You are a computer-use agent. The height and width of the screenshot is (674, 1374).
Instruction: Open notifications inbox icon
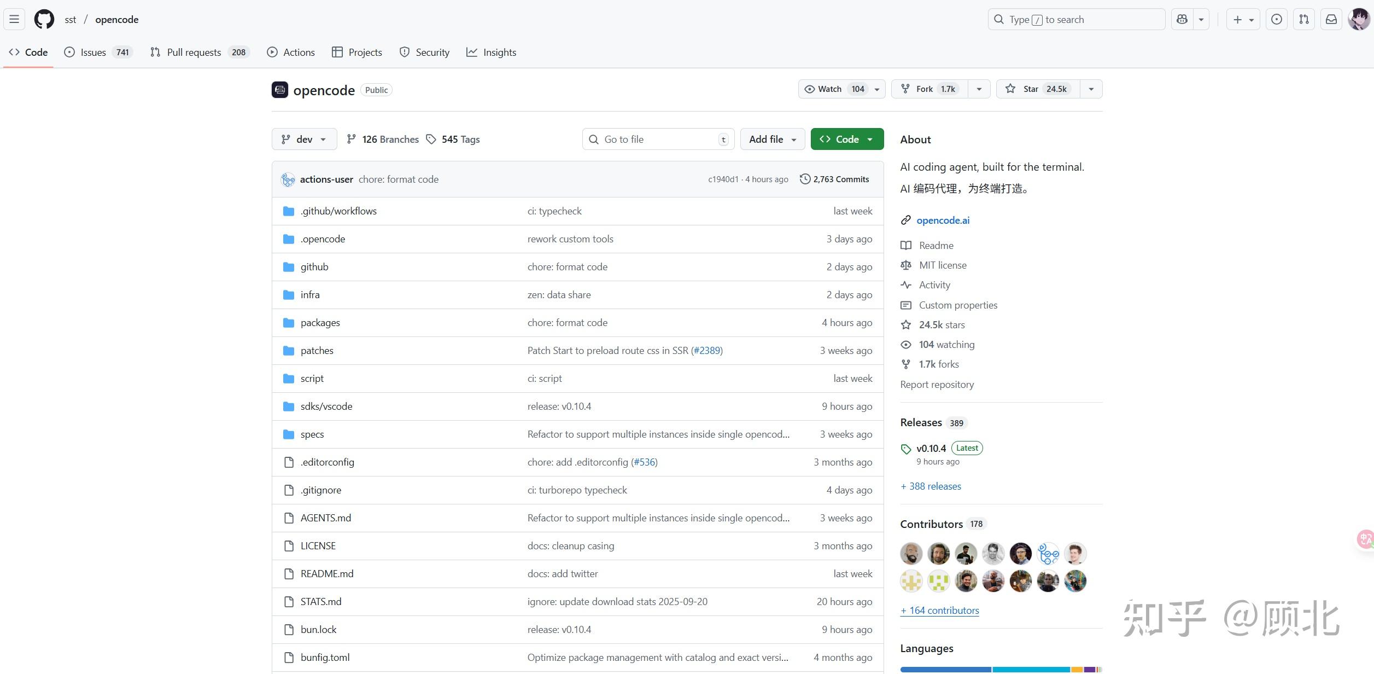pos(1331,19)
